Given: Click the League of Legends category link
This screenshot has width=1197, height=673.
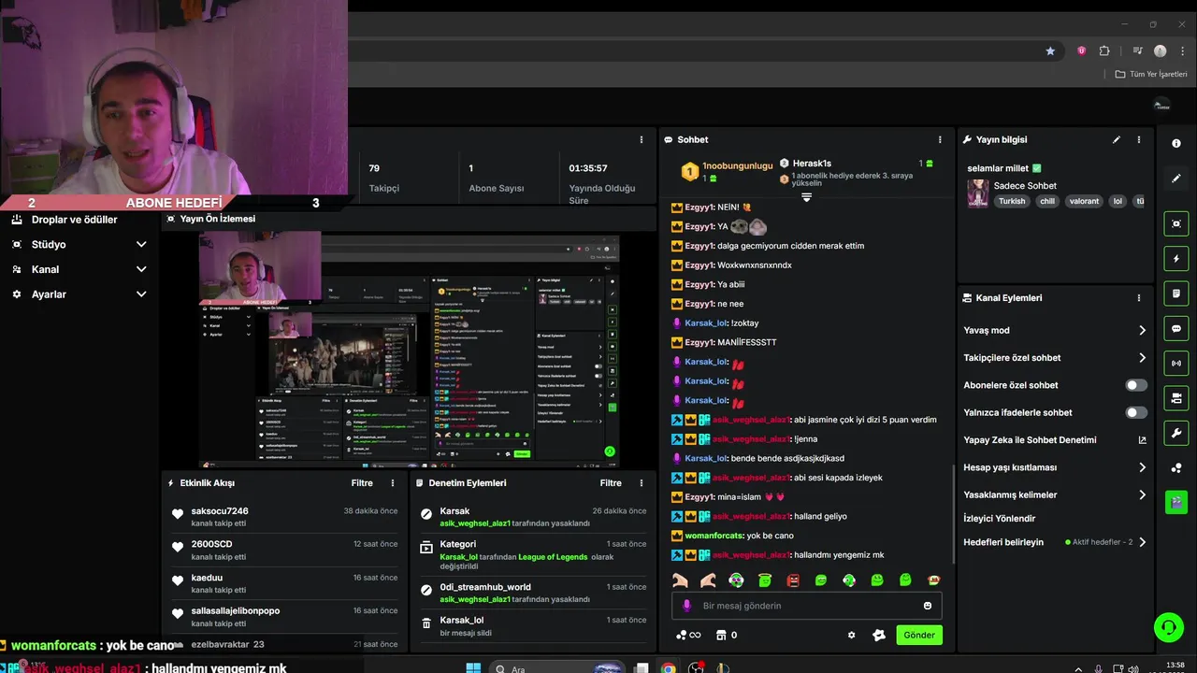Looking at the screenshot, I should 553,557.
